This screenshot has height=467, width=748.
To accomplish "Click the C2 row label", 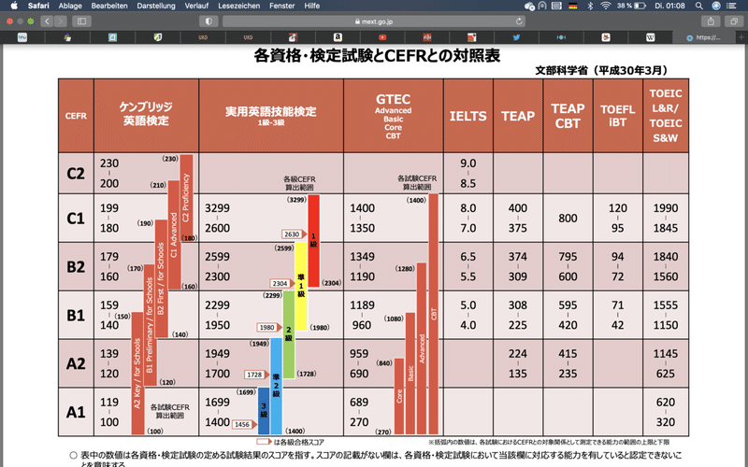I will (76, 174).
